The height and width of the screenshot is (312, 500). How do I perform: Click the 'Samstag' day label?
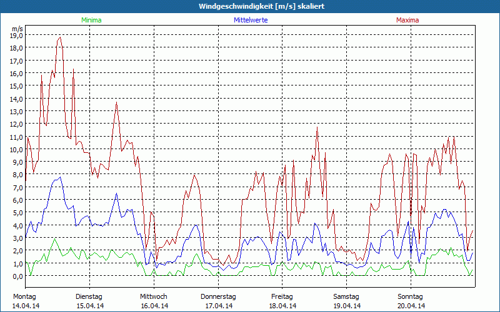(346, 297)
